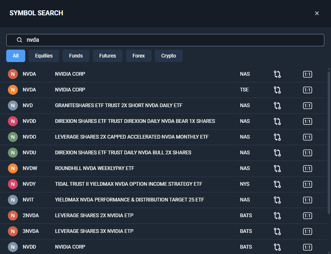Click compare arrows icon in NVD GraniteShares row
The height and width of the screenshot is (254, 331).
coord(277,105)
